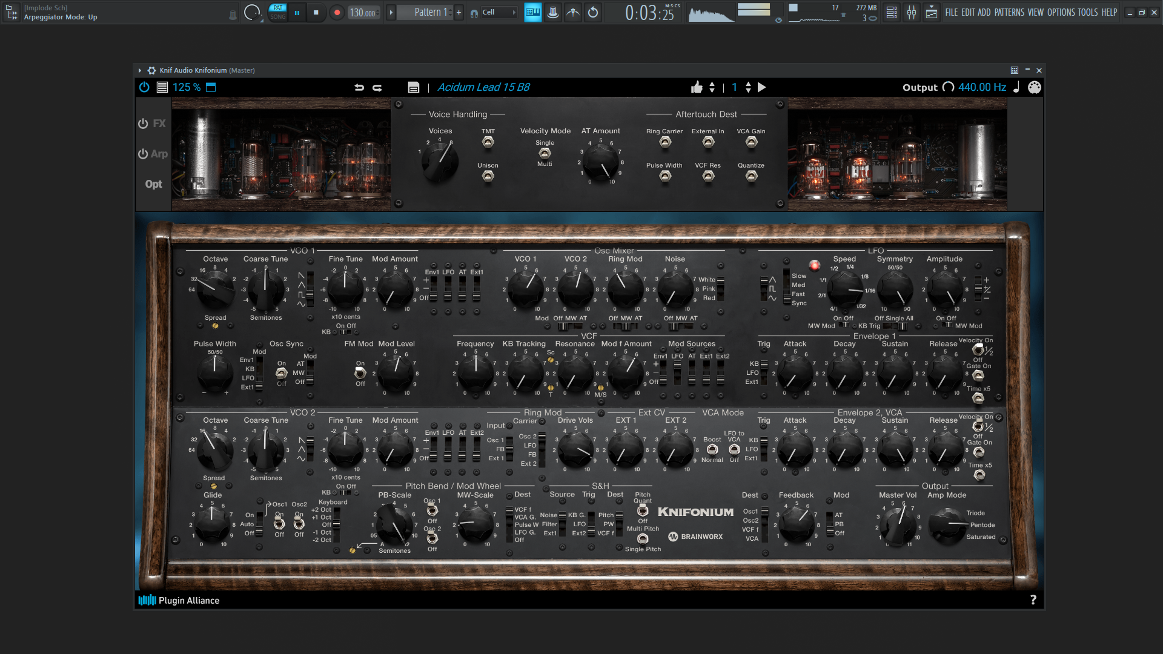Toggle the Osc1 Glide switch
The height and width of the screenshot is (654, 1163).
pos(279,523)
